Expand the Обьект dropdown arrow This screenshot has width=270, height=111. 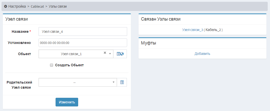pyautogui.click(x=110, y=54)
